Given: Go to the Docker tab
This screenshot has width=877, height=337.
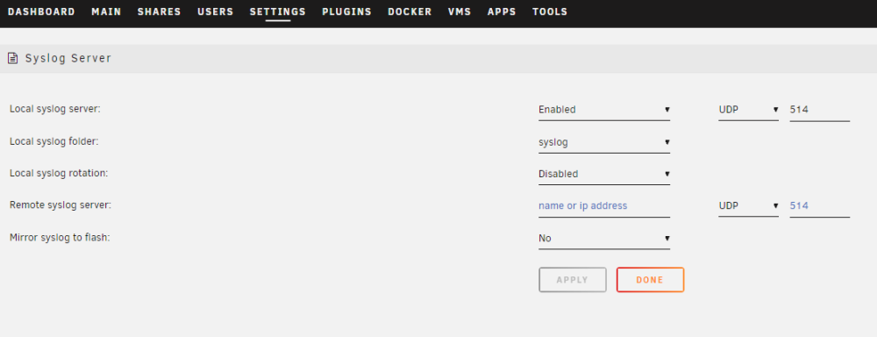Looking at the screenshot, I should click(410, 11).
